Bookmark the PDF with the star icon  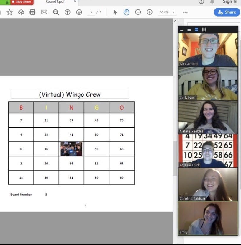(x=9, y=12)
